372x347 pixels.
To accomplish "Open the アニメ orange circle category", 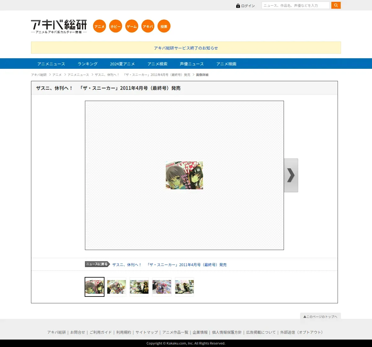I will (x=100, y=26).
